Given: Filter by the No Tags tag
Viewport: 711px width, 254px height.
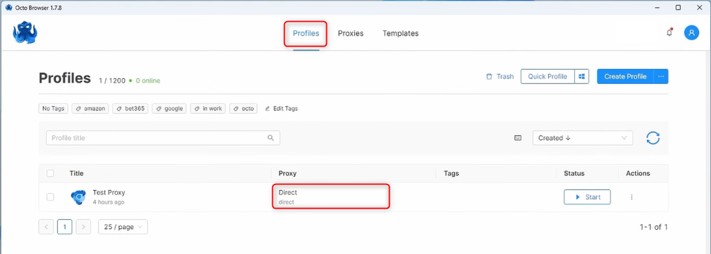Looking at the screenshot, I should click(53, 109).
